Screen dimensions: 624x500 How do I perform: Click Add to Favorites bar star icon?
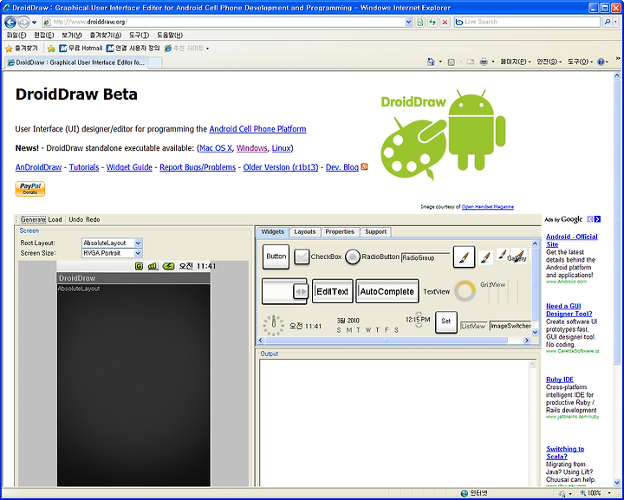(x=51, y=49)
